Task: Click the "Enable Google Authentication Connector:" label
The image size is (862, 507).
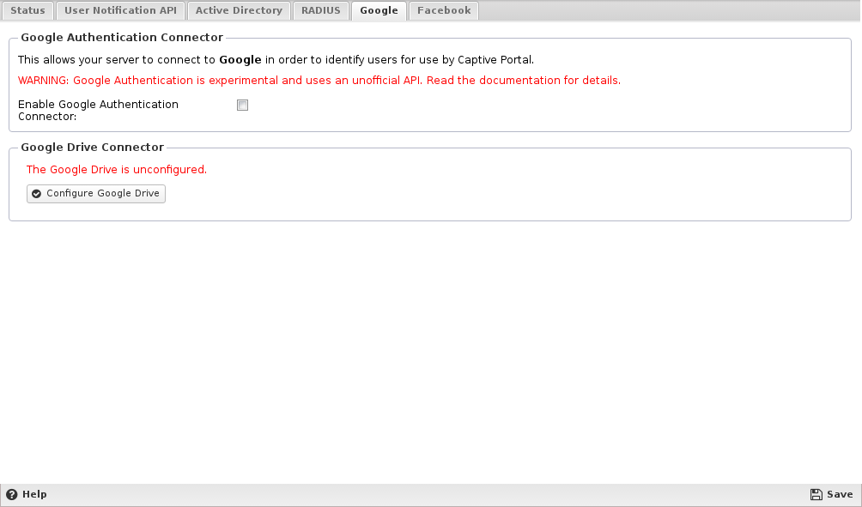Action: 98,111
